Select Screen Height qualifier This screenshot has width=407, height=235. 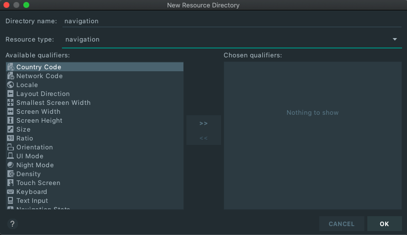point(95,120)
